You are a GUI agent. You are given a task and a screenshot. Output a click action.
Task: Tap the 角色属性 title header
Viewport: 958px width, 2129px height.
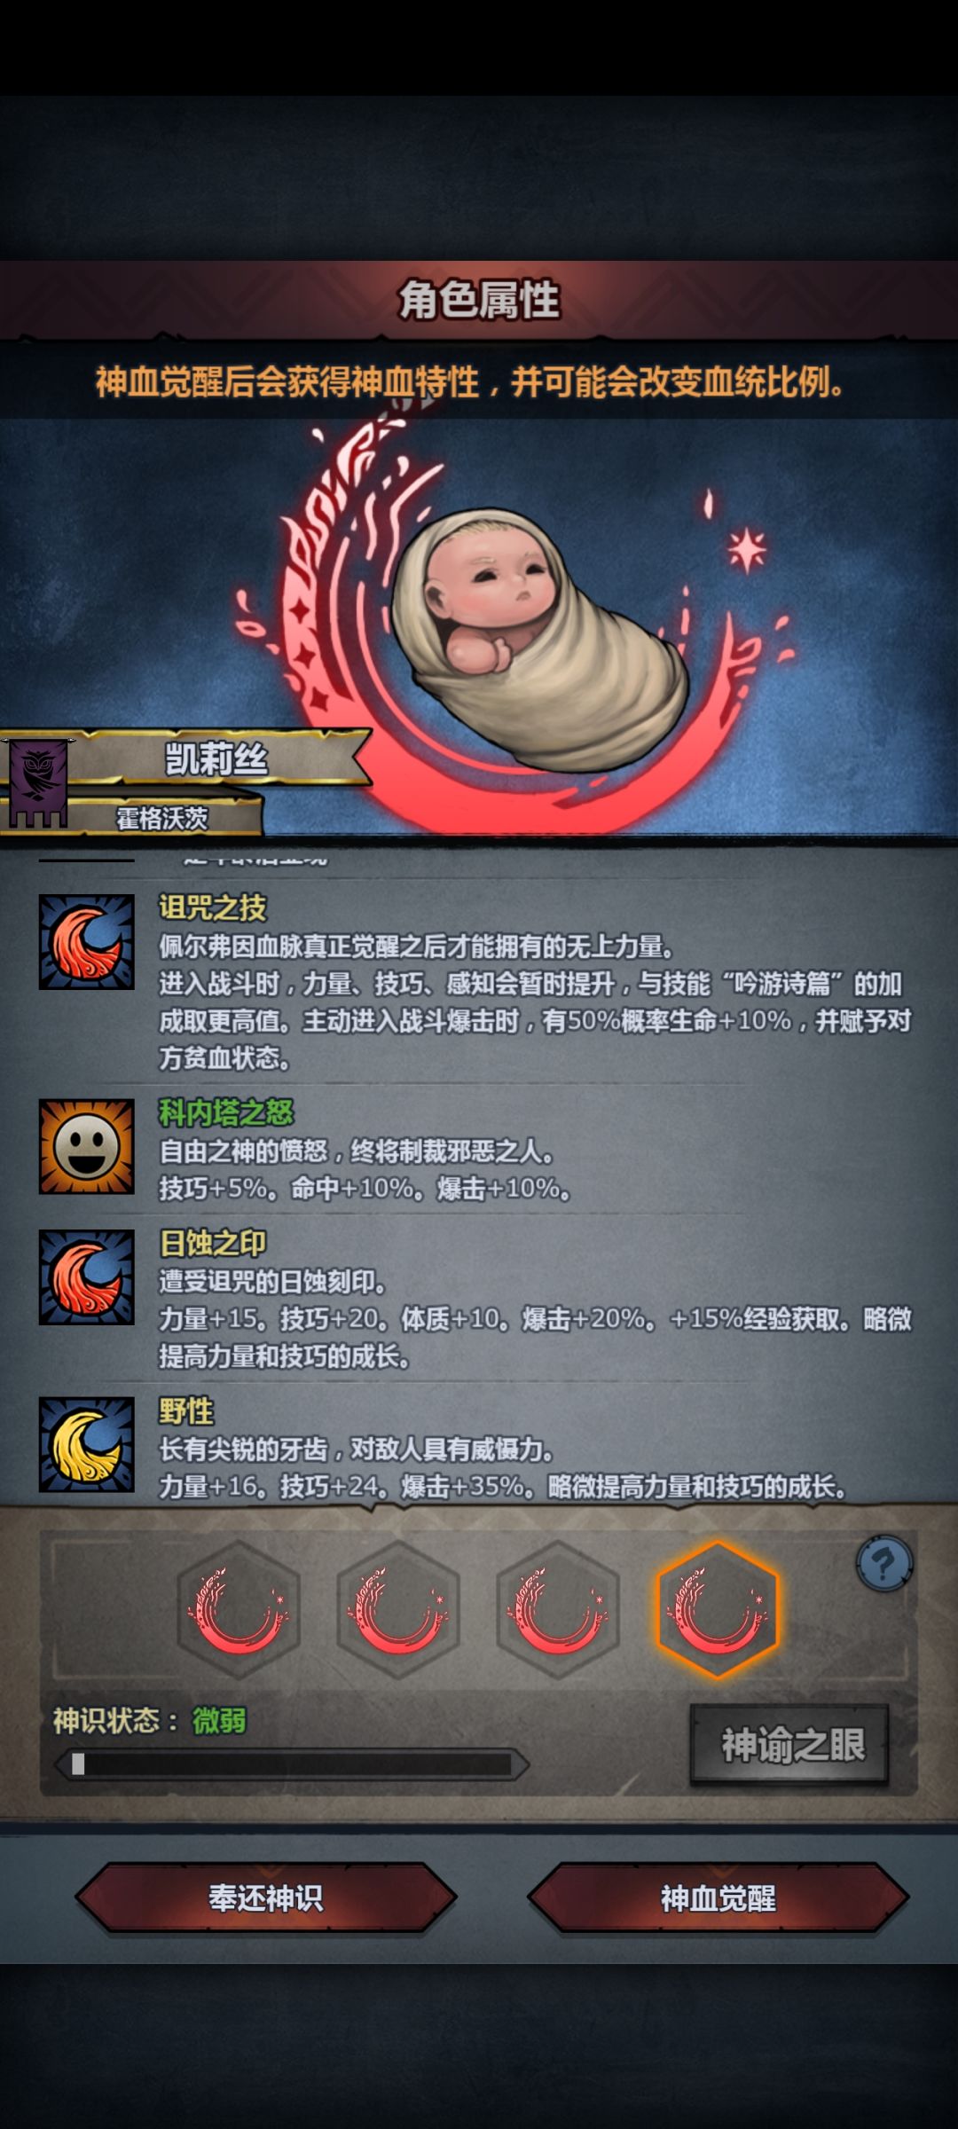[x=479, y=300]
